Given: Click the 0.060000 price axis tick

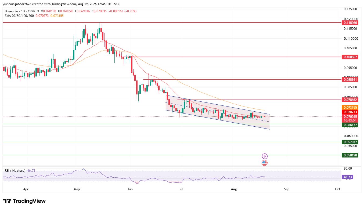Looking at the screenshot, I should (351, 136).
